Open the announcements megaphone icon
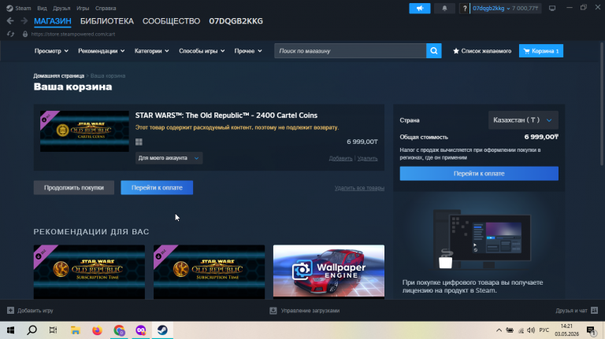Image resolution: width=605 pixels, height=339 pixels. click(419, 8)
